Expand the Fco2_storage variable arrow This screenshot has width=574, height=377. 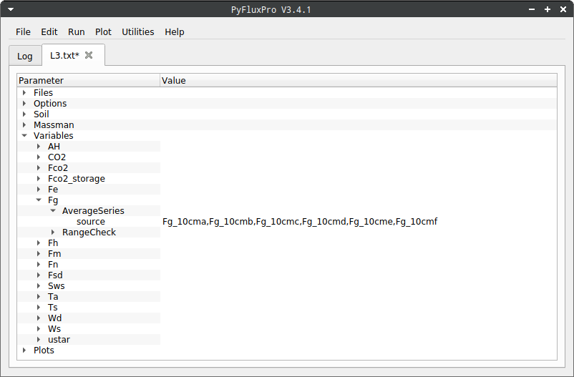pos(39,179)
